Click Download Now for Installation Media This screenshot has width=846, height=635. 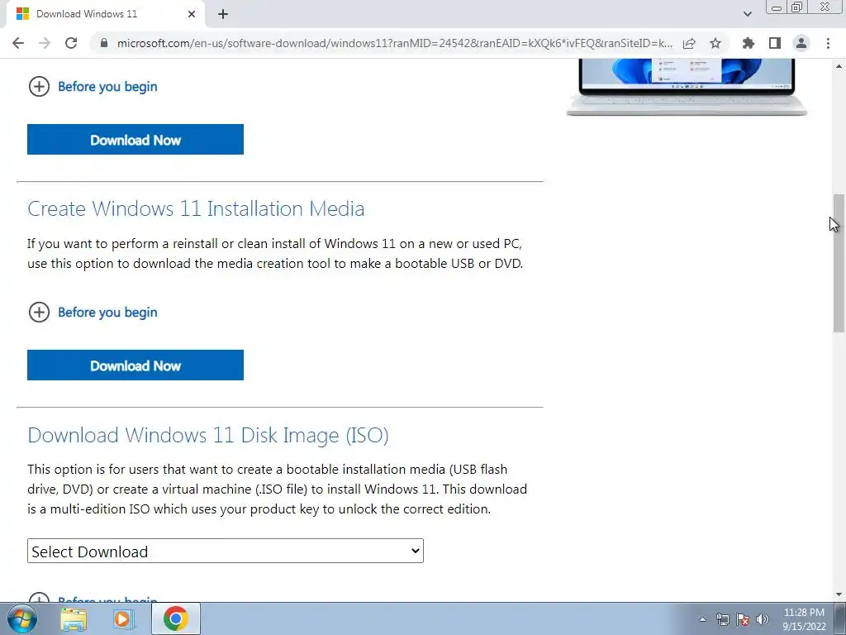coord(135,365)
